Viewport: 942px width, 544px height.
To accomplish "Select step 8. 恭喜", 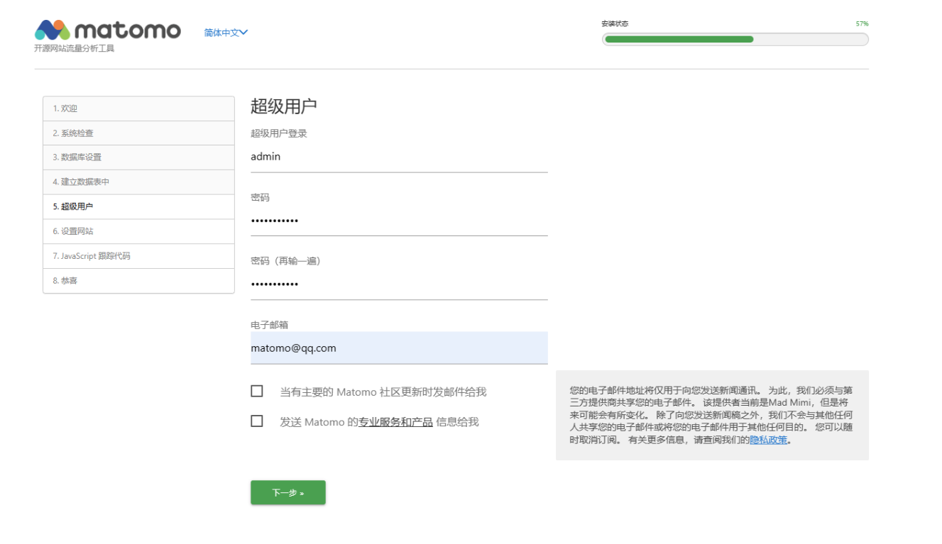I will pos(138,281).
